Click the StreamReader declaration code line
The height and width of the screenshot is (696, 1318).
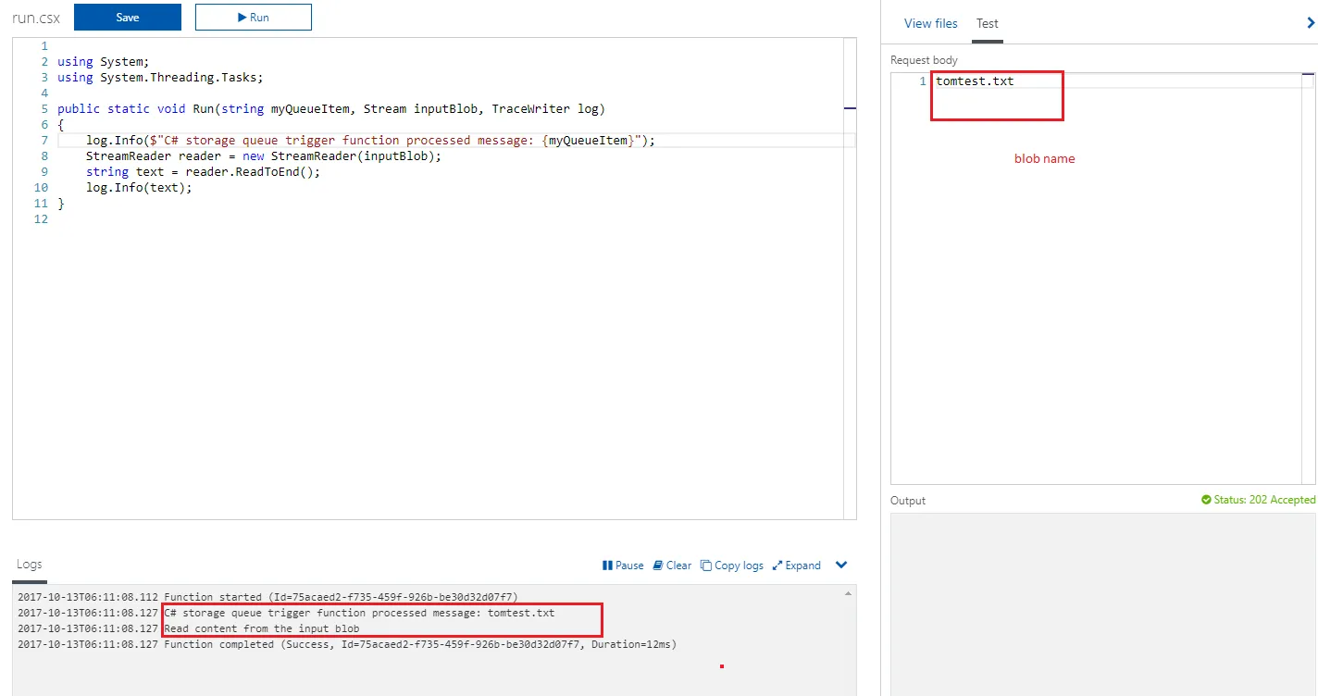coord(264,156)
